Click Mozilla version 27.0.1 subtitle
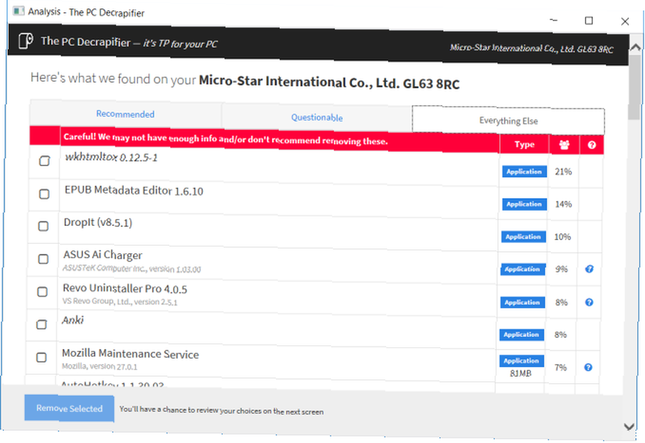645x443 pixels. point(99,366)
